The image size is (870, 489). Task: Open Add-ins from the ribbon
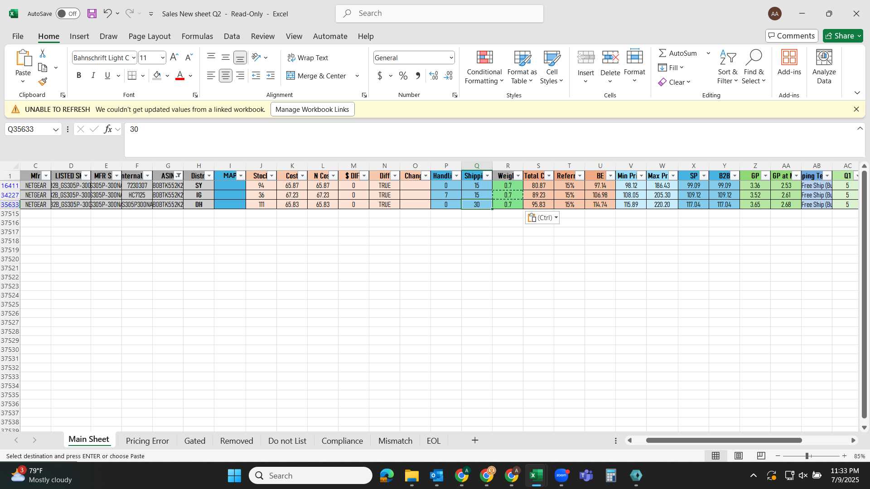coord(789,62)
